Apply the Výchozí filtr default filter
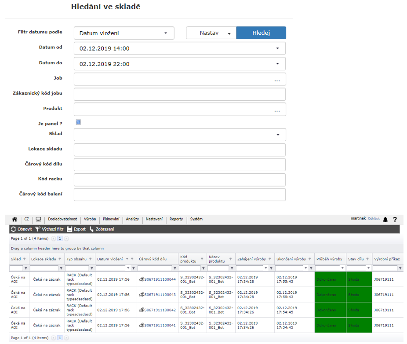The height and width of the screenshot is (344, 407). click(49, 229)
